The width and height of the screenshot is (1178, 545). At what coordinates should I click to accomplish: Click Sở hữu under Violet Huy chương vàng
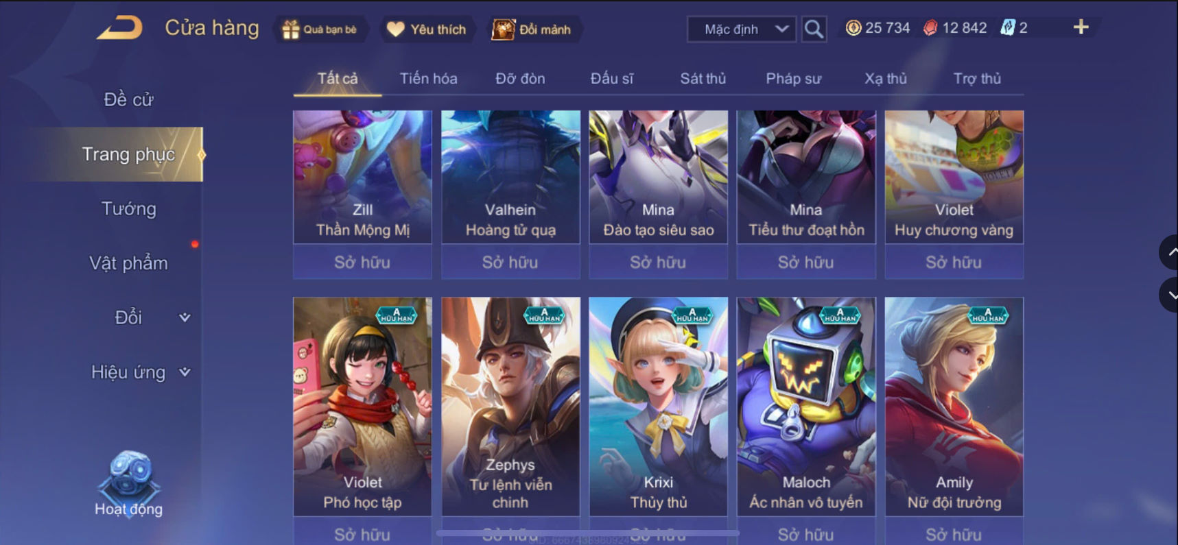coord(954,262)
